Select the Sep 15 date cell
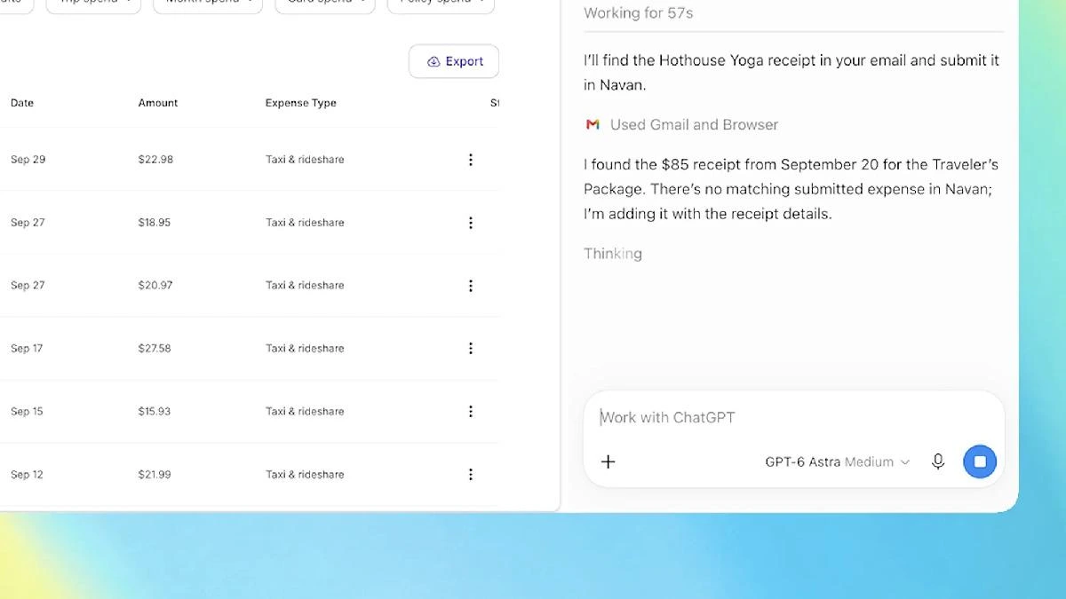This screenshot has width=1066, height=599. pos(27,412)
